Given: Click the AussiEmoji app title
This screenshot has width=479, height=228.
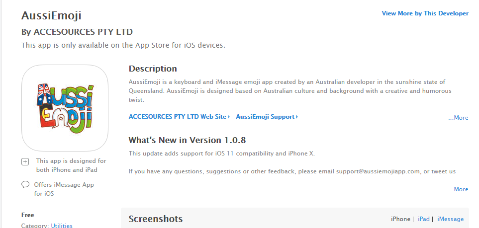Looking at the screenshot, I should pos(51,15).
